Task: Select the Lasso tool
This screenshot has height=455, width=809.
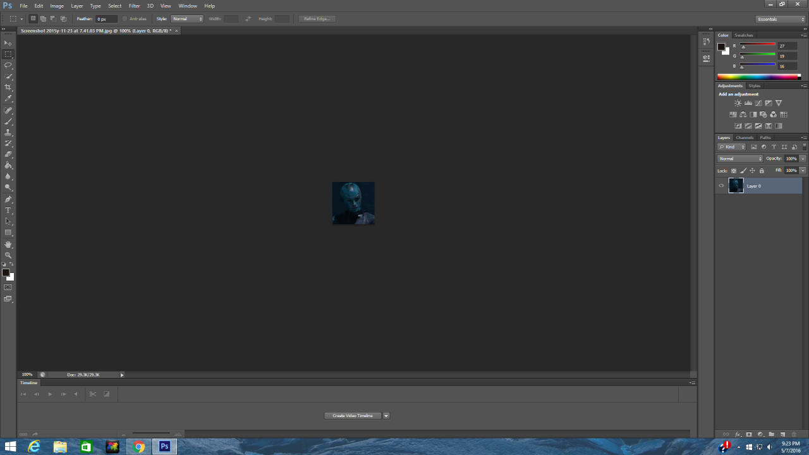Action: click(8, 66)
